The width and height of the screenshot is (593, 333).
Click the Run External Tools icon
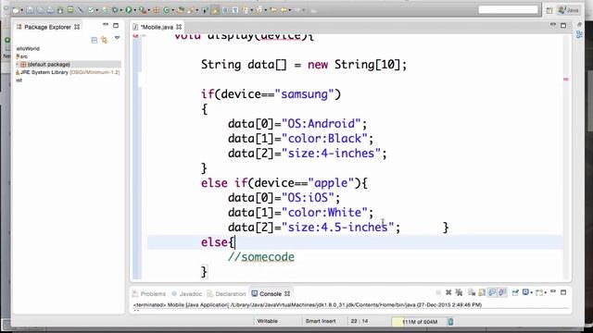tap(142, 10)
